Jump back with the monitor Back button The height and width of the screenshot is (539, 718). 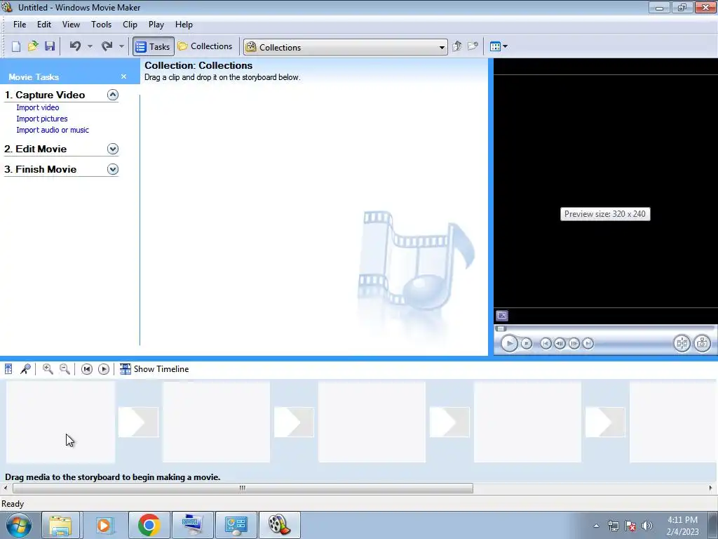tap(546, 343)
